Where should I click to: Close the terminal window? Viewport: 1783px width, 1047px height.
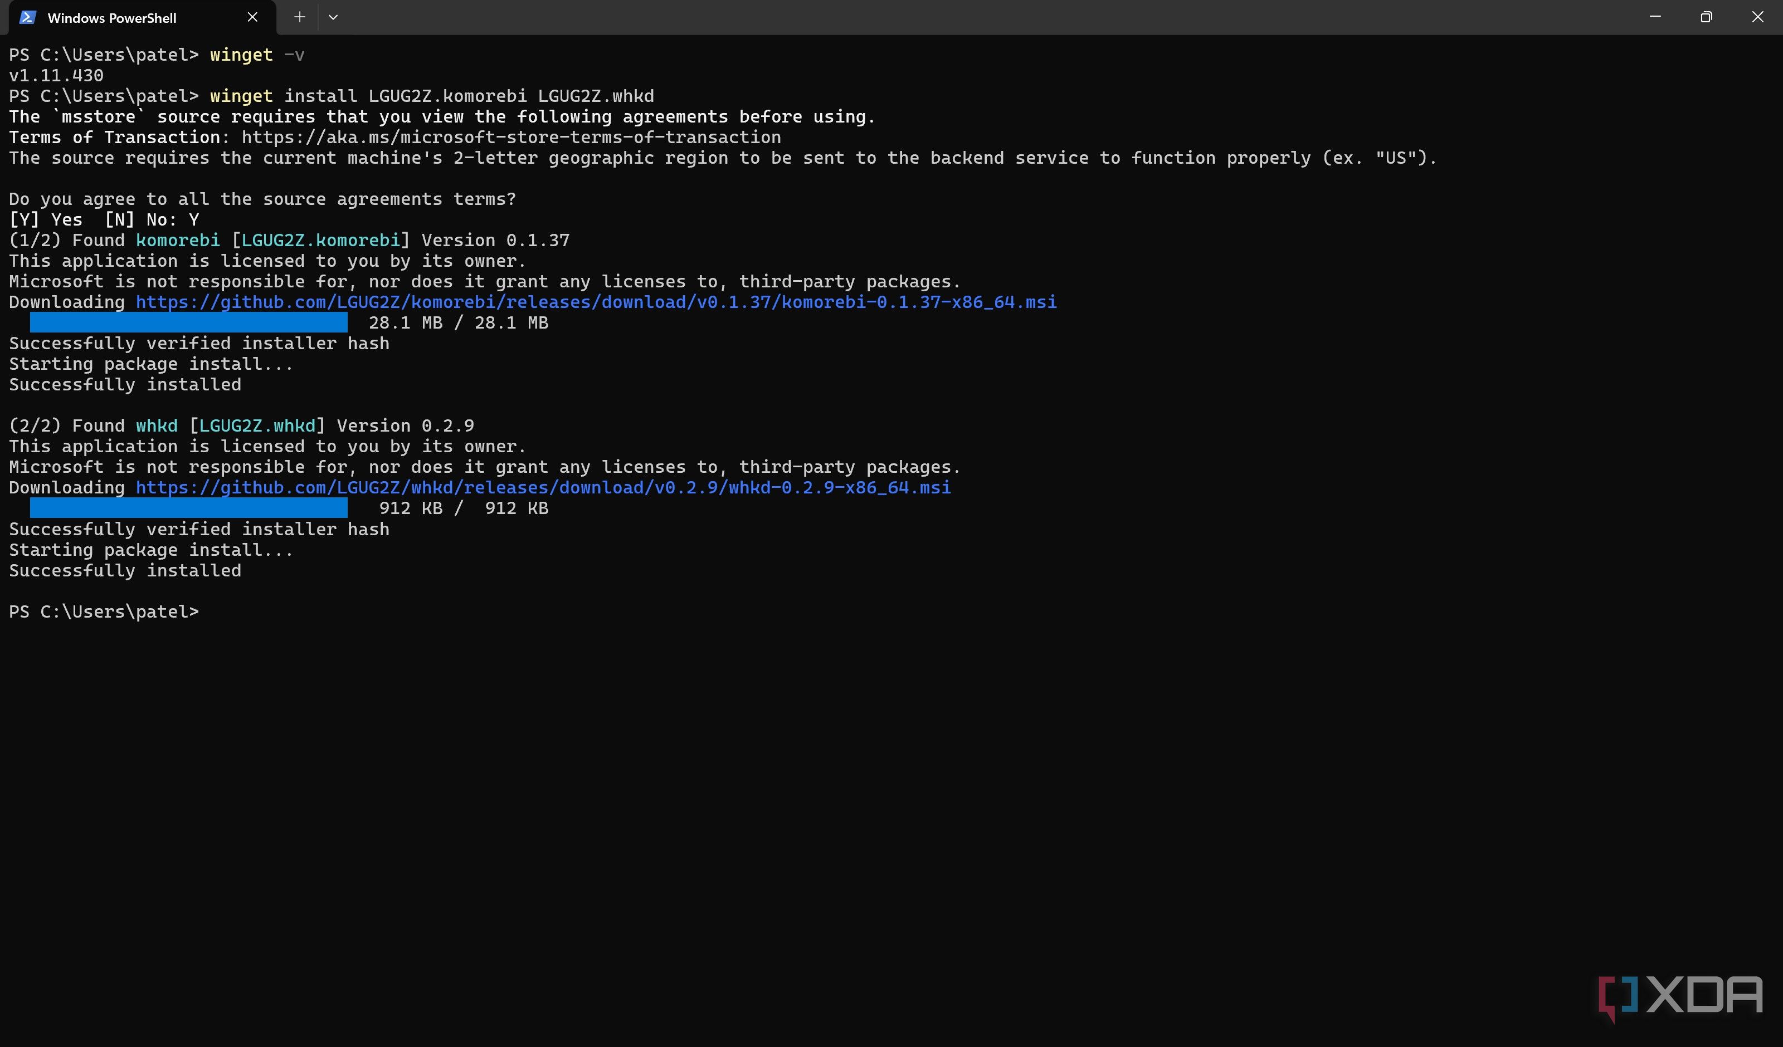pyautogui.click(x=1757, y=17)
